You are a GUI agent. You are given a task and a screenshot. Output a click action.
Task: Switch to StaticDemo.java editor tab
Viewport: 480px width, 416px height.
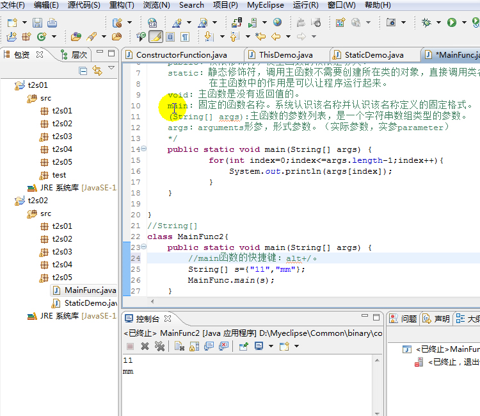pos(374,55)
